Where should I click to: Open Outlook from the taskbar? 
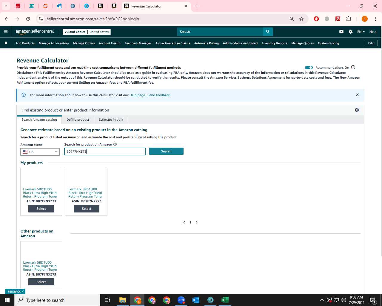[x=196, y=300]
